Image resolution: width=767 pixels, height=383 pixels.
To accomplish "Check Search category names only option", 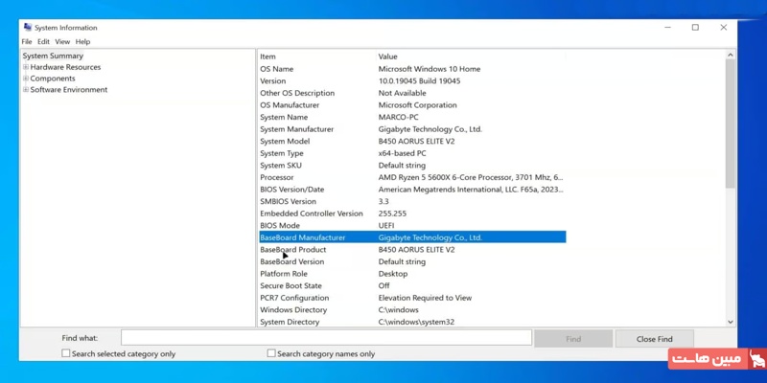I will click(x=271, y=353).
